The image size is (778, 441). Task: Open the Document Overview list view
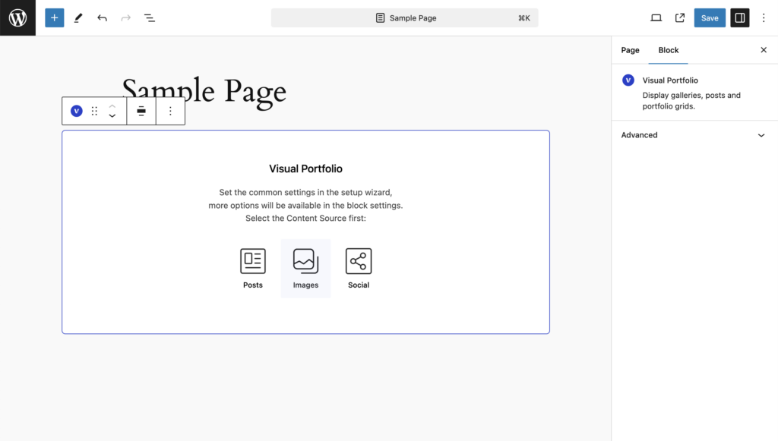click(x=150, y=18)
